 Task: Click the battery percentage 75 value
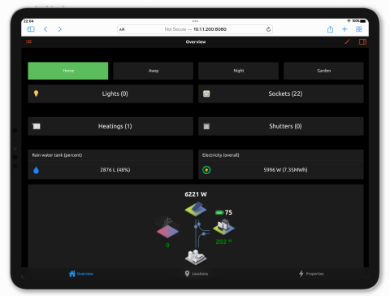pos(228,212)
